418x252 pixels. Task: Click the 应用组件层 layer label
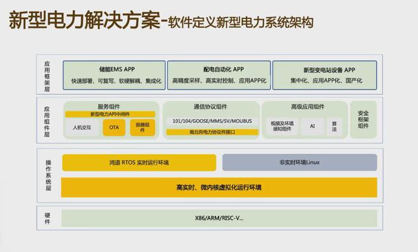pos(47,122)
